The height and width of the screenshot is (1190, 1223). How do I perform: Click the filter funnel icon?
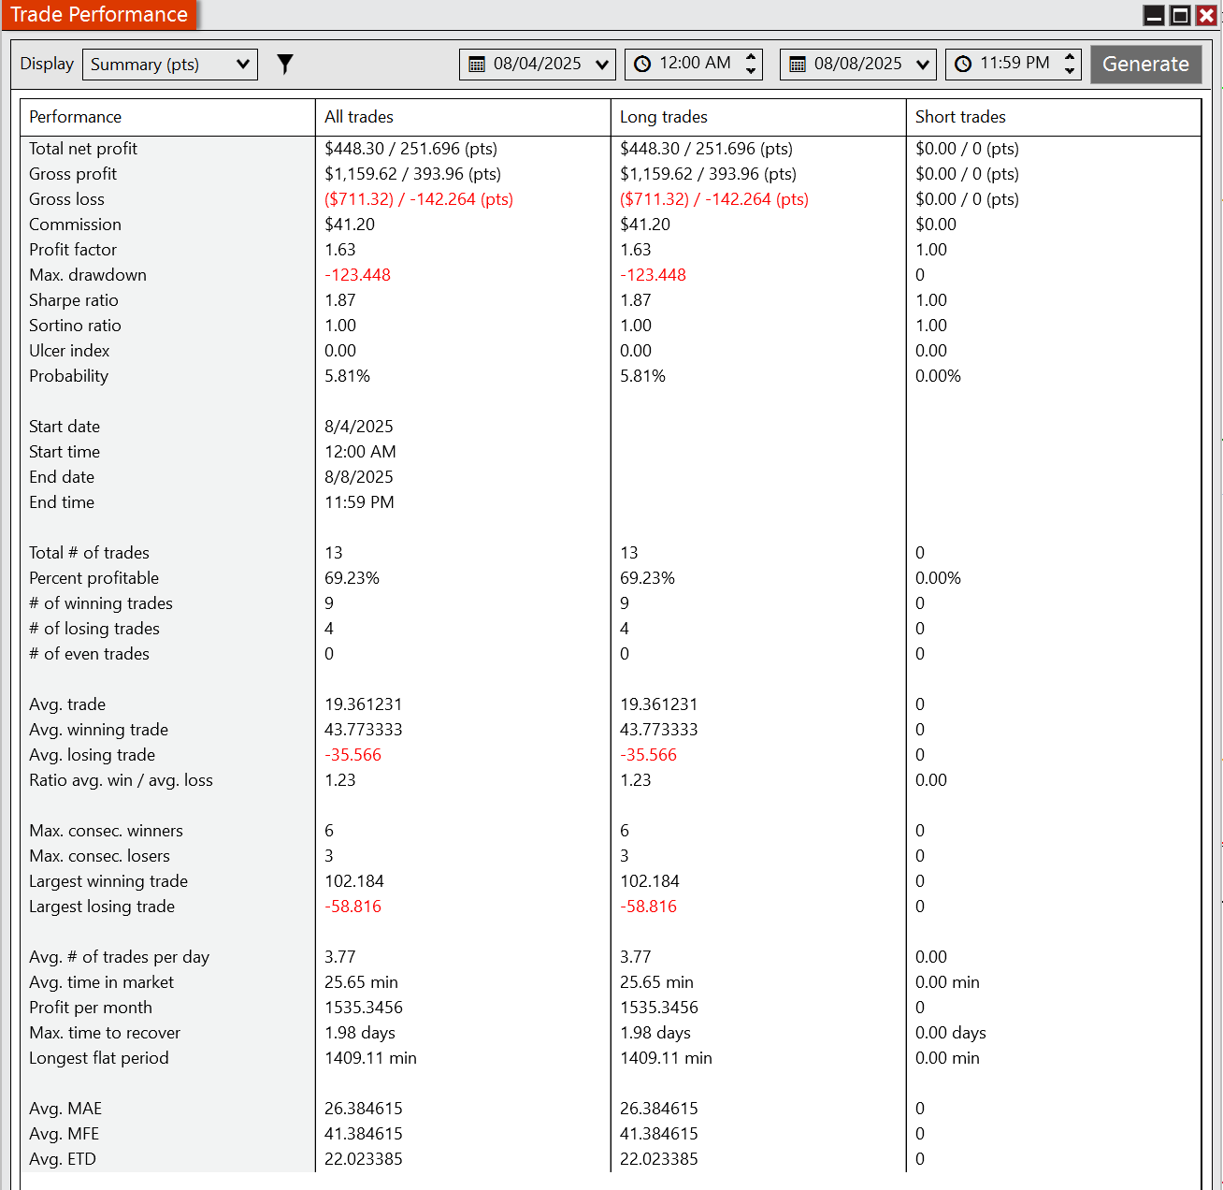click(x=285, y=64)
